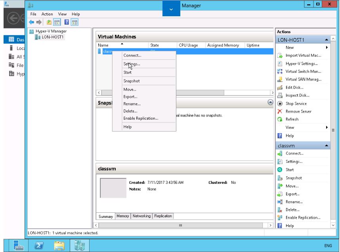The height and width of the screenshot is (252, 340).
Task: Click the Stop Service icon
Action: point(280,103)
